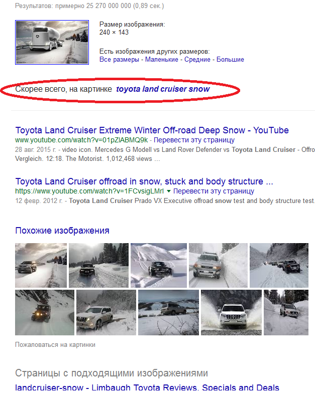The image size is (315, 401).
Task: Open 'Все размеры' image sizes link
Action: tap(119, 60)
